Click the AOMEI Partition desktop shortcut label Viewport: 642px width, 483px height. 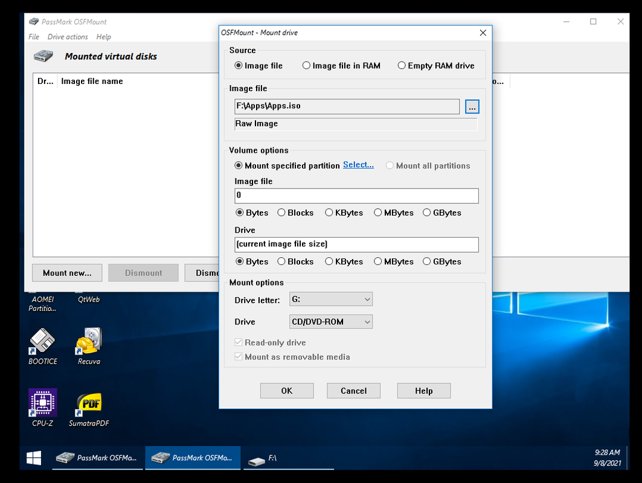(x=43, y=304)
